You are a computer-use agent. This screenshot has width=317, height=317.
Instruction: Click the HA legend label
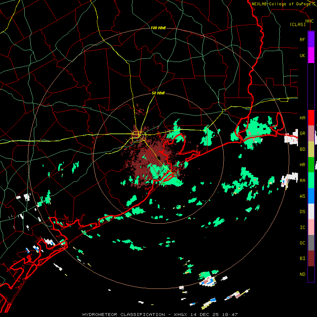[302, 118]
